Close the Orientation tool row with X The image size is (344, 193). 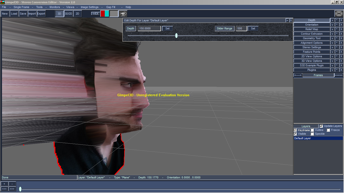pyautogui.click(x=341, y=25)
